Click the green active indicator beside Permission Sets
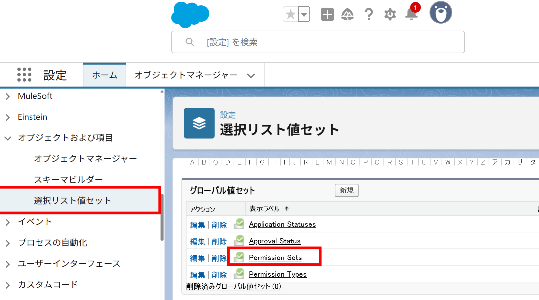This screenshot has height=300, width=539. point(239,257)
